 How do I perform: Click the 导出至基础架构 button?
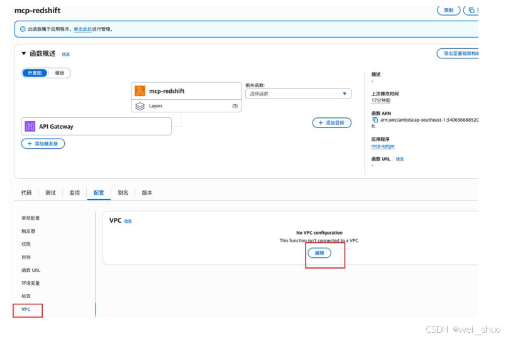coord(458,53)
